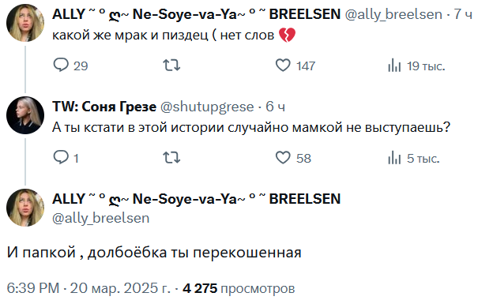Open Соня Грезе's profile picture

25,115
